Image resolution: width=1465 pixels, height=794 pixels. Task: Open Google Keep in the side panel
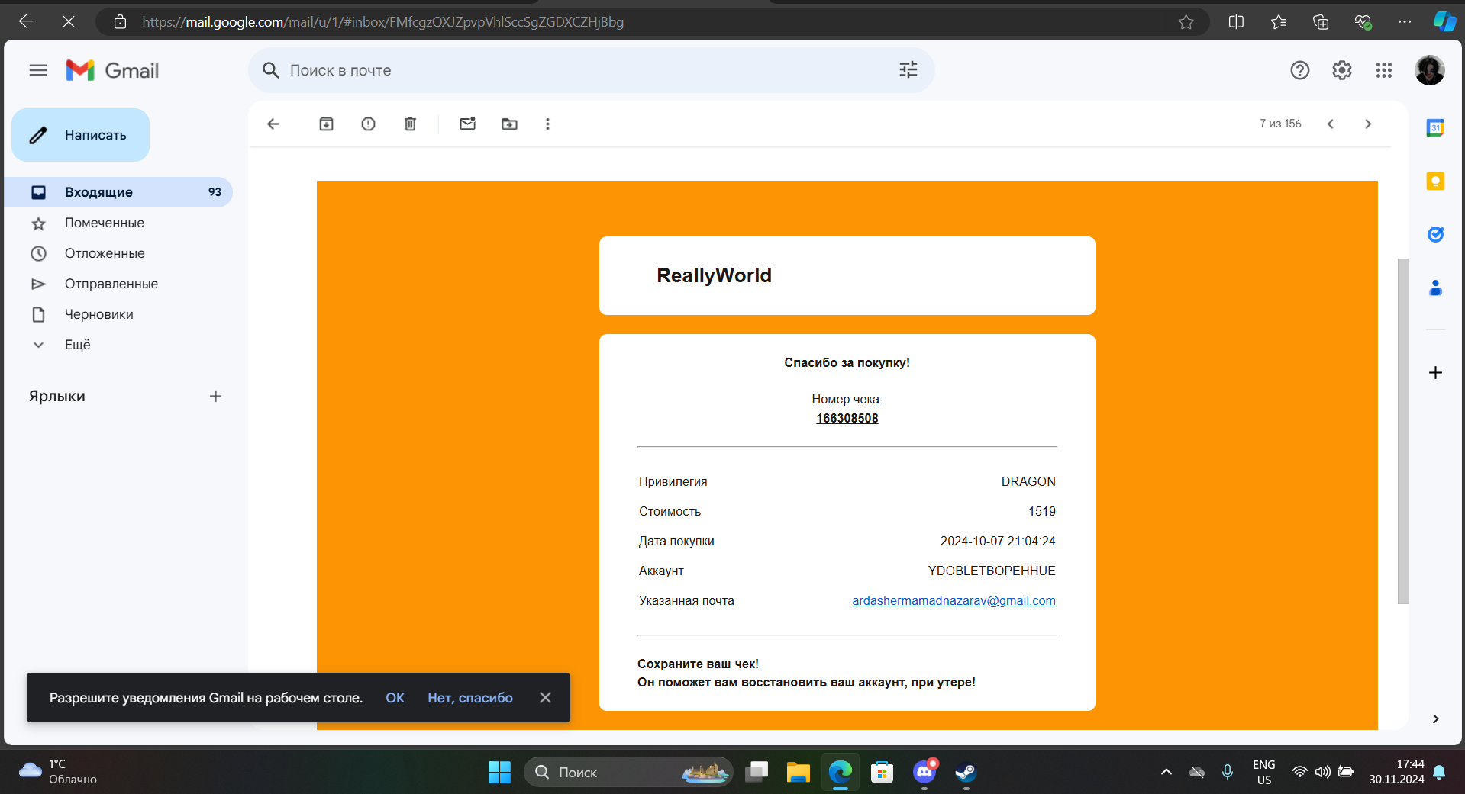[1435, 182]
